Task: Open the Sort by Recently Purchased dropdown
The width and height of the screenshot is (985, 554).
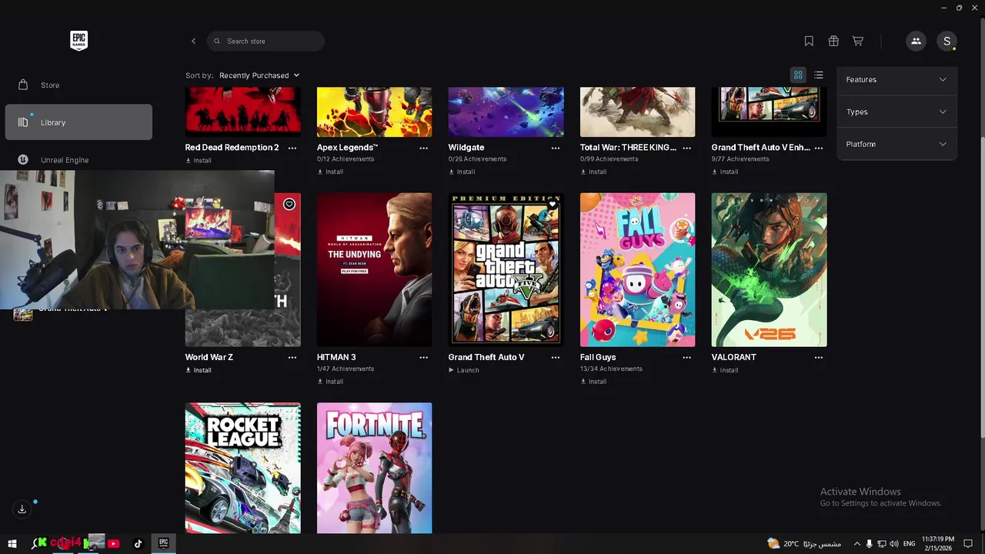Action: (x=259, y=75)
